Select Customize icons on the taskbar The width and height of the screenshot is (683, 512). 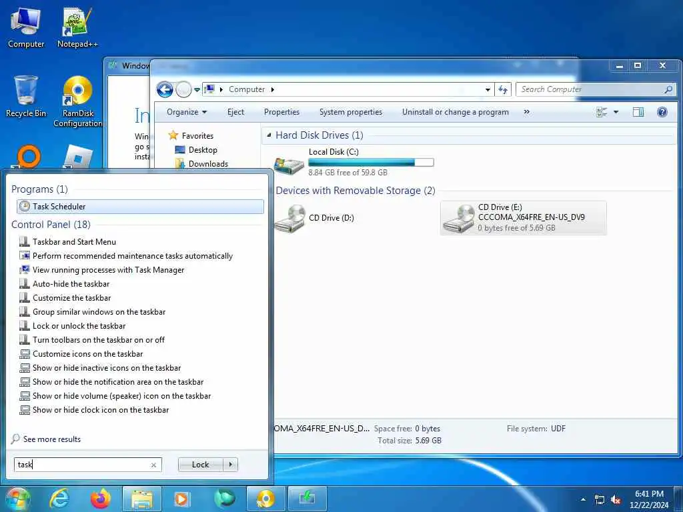87,353
